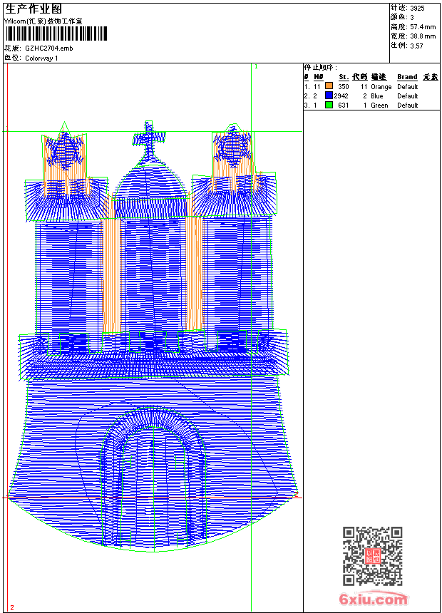Open the 6xiu.com watermark link
Screen dimensions: 442x613
(x=374, y=599)
